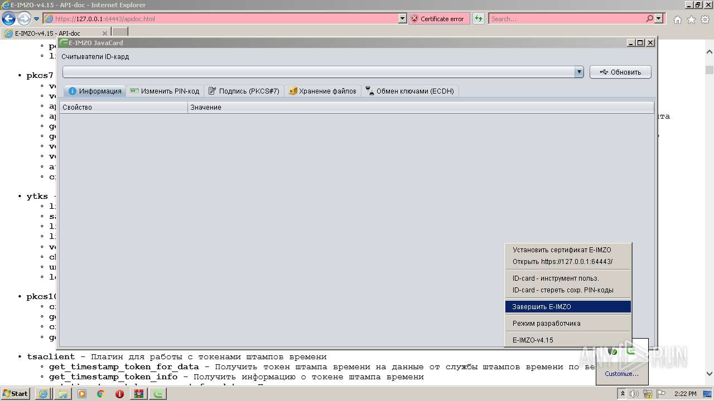Click the page vertical scrollbar thumb

click(709, 70)
